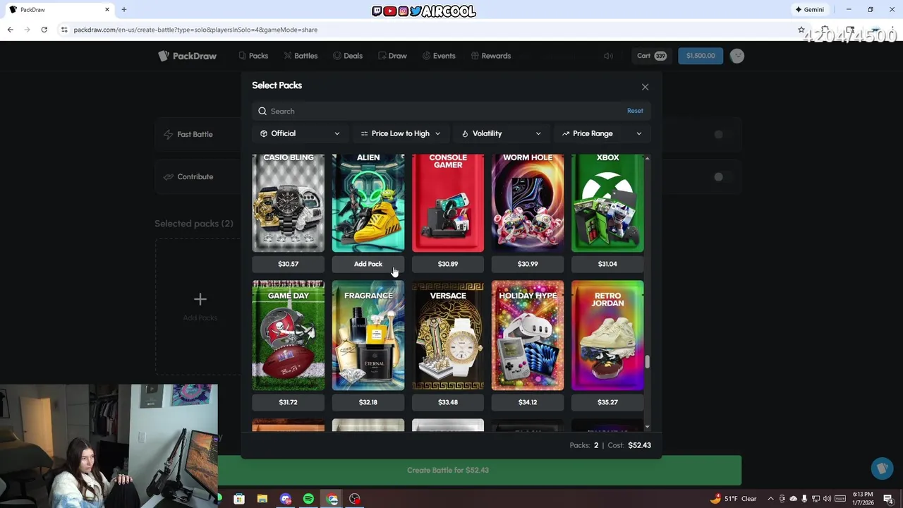
Task: Choose the Holiday Hype pack card
Action: [x=528, y=336]
